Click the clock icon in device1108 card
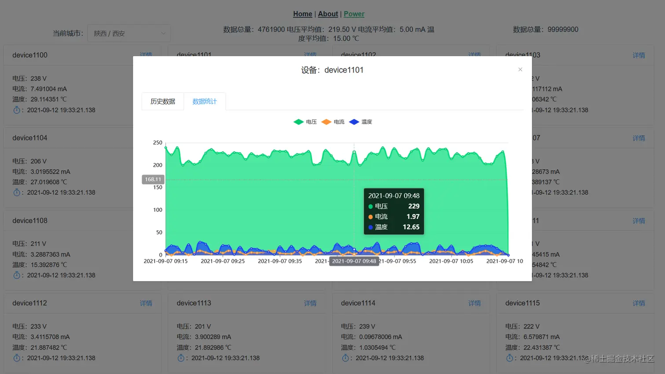The height and width of the screenshot is (374, 665). (17, 275)
